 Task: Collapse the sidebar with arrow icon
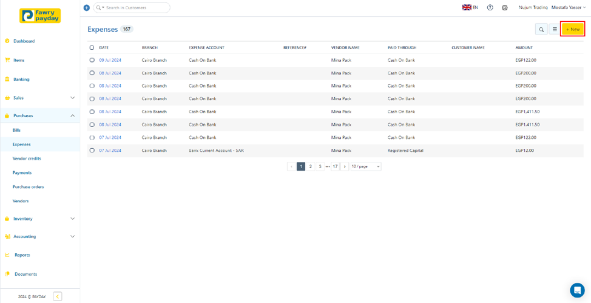tap(58, 296)
